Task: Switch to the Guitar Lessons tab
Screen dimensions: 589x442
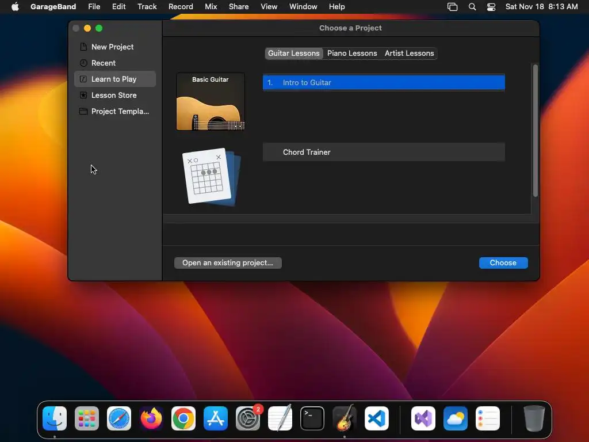Action: pos(294,54)
